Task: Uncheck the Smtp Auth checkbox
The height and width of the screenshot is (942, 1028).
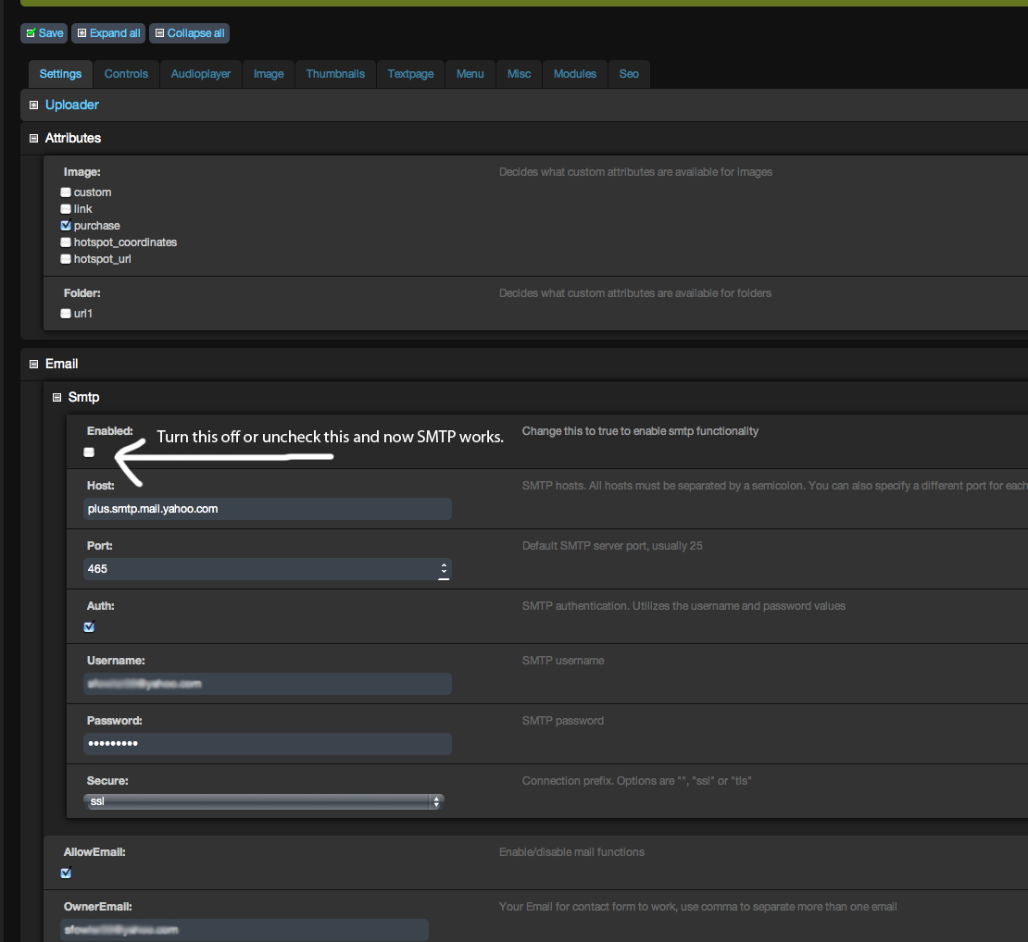Action: click(89, 626)
